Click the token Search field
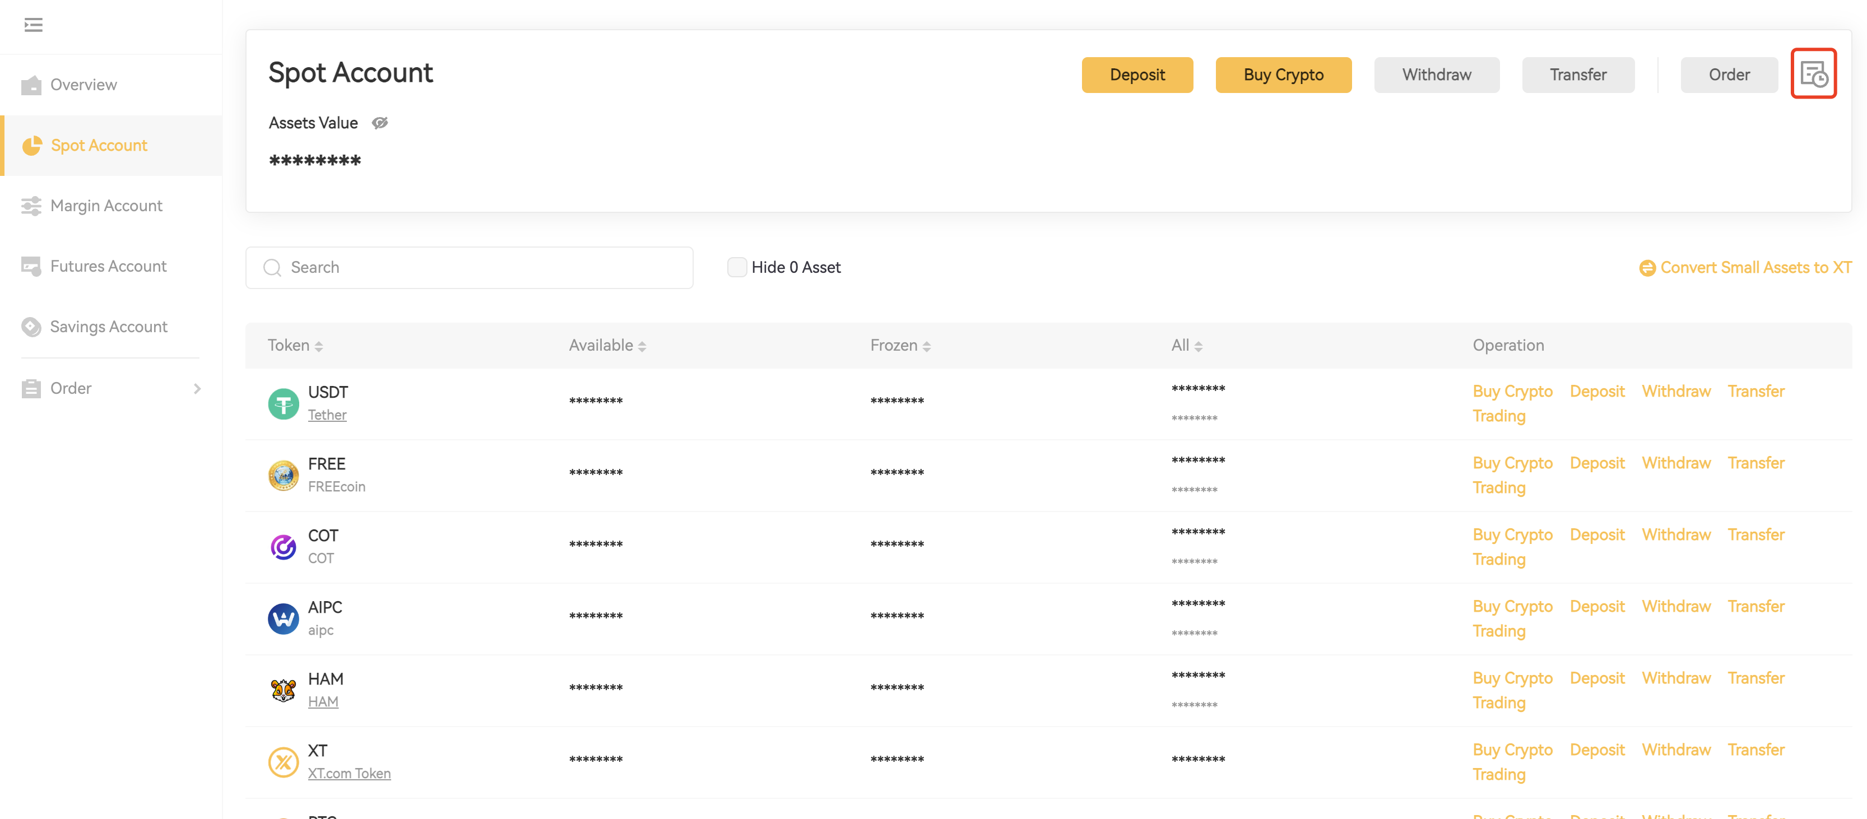This screenshot has width=1867, height=819. [x=469, y=267]
